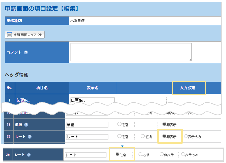The height and width of the screenshot is (163, 226).
Task: Click the コメント box resize handle
Action: click(x=190, y=59)
